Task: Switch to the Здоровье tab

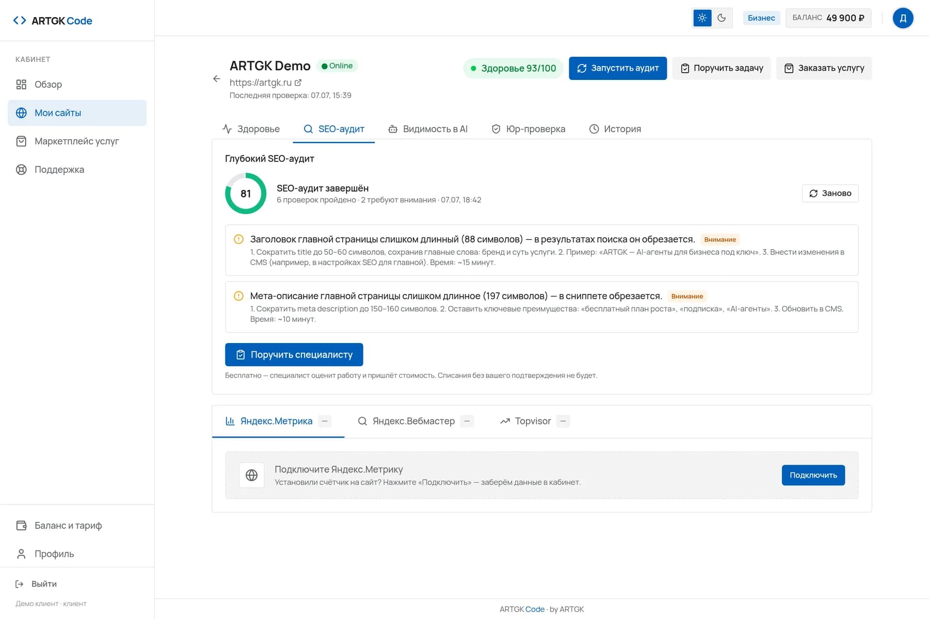Action: (251, 129)
